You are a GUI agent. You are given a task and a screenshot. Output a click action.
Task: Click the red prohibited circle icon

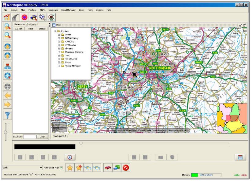126,168
